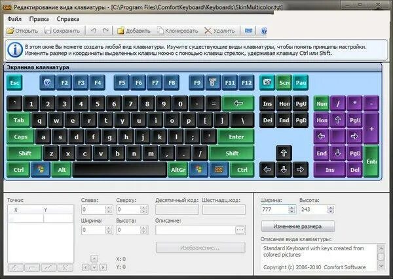Select the black PgD key
This screenshot has width=393, height=279.
point(301,120)
